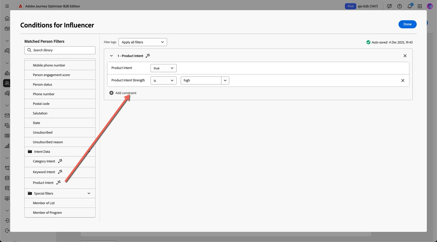Click the Add constraint link
Viewport: 437px width, 242px height.
(x=126, y=93)
